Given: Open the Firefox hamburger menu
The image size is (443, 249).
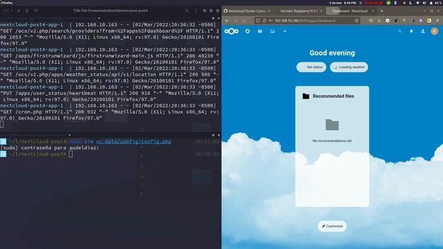Looking at the screenshot, I should coord(437,21).
